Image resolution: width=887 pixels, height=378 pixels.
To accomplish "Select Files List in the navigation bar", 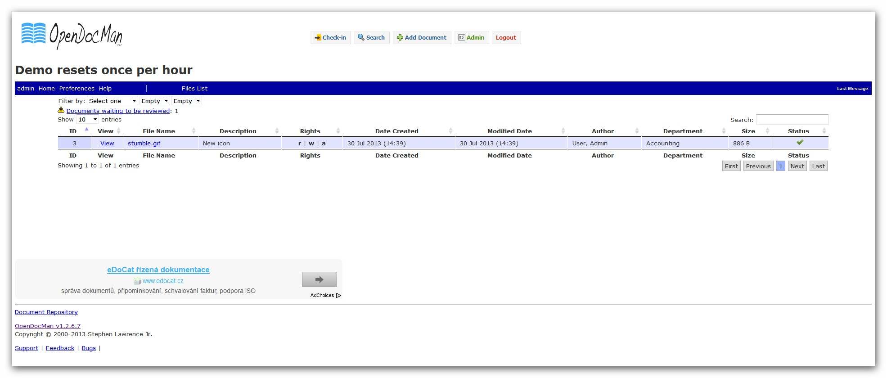I will 194,88.
